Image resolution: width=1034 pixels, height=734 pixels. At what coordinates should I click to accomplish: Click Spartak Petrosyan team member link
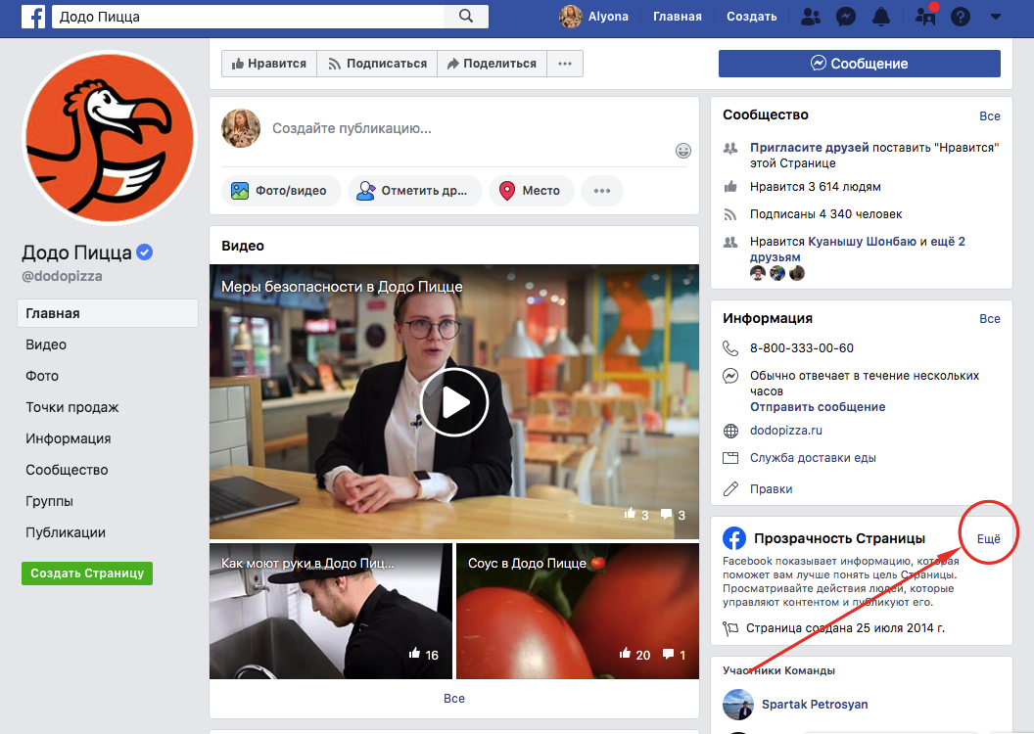click(x=815, y=705)
